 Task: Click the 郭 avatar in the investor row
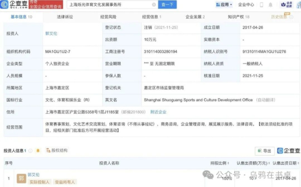coord(21,178)
